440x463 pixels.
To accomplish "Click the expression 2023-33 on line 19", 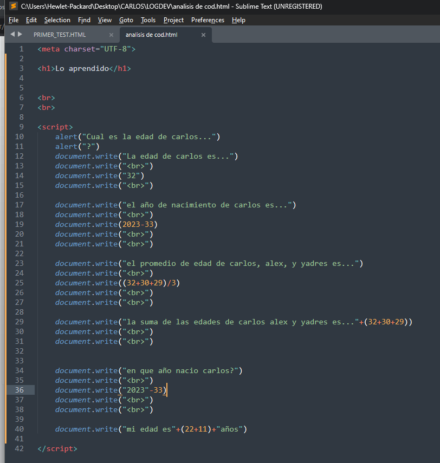I will point(138,224).
